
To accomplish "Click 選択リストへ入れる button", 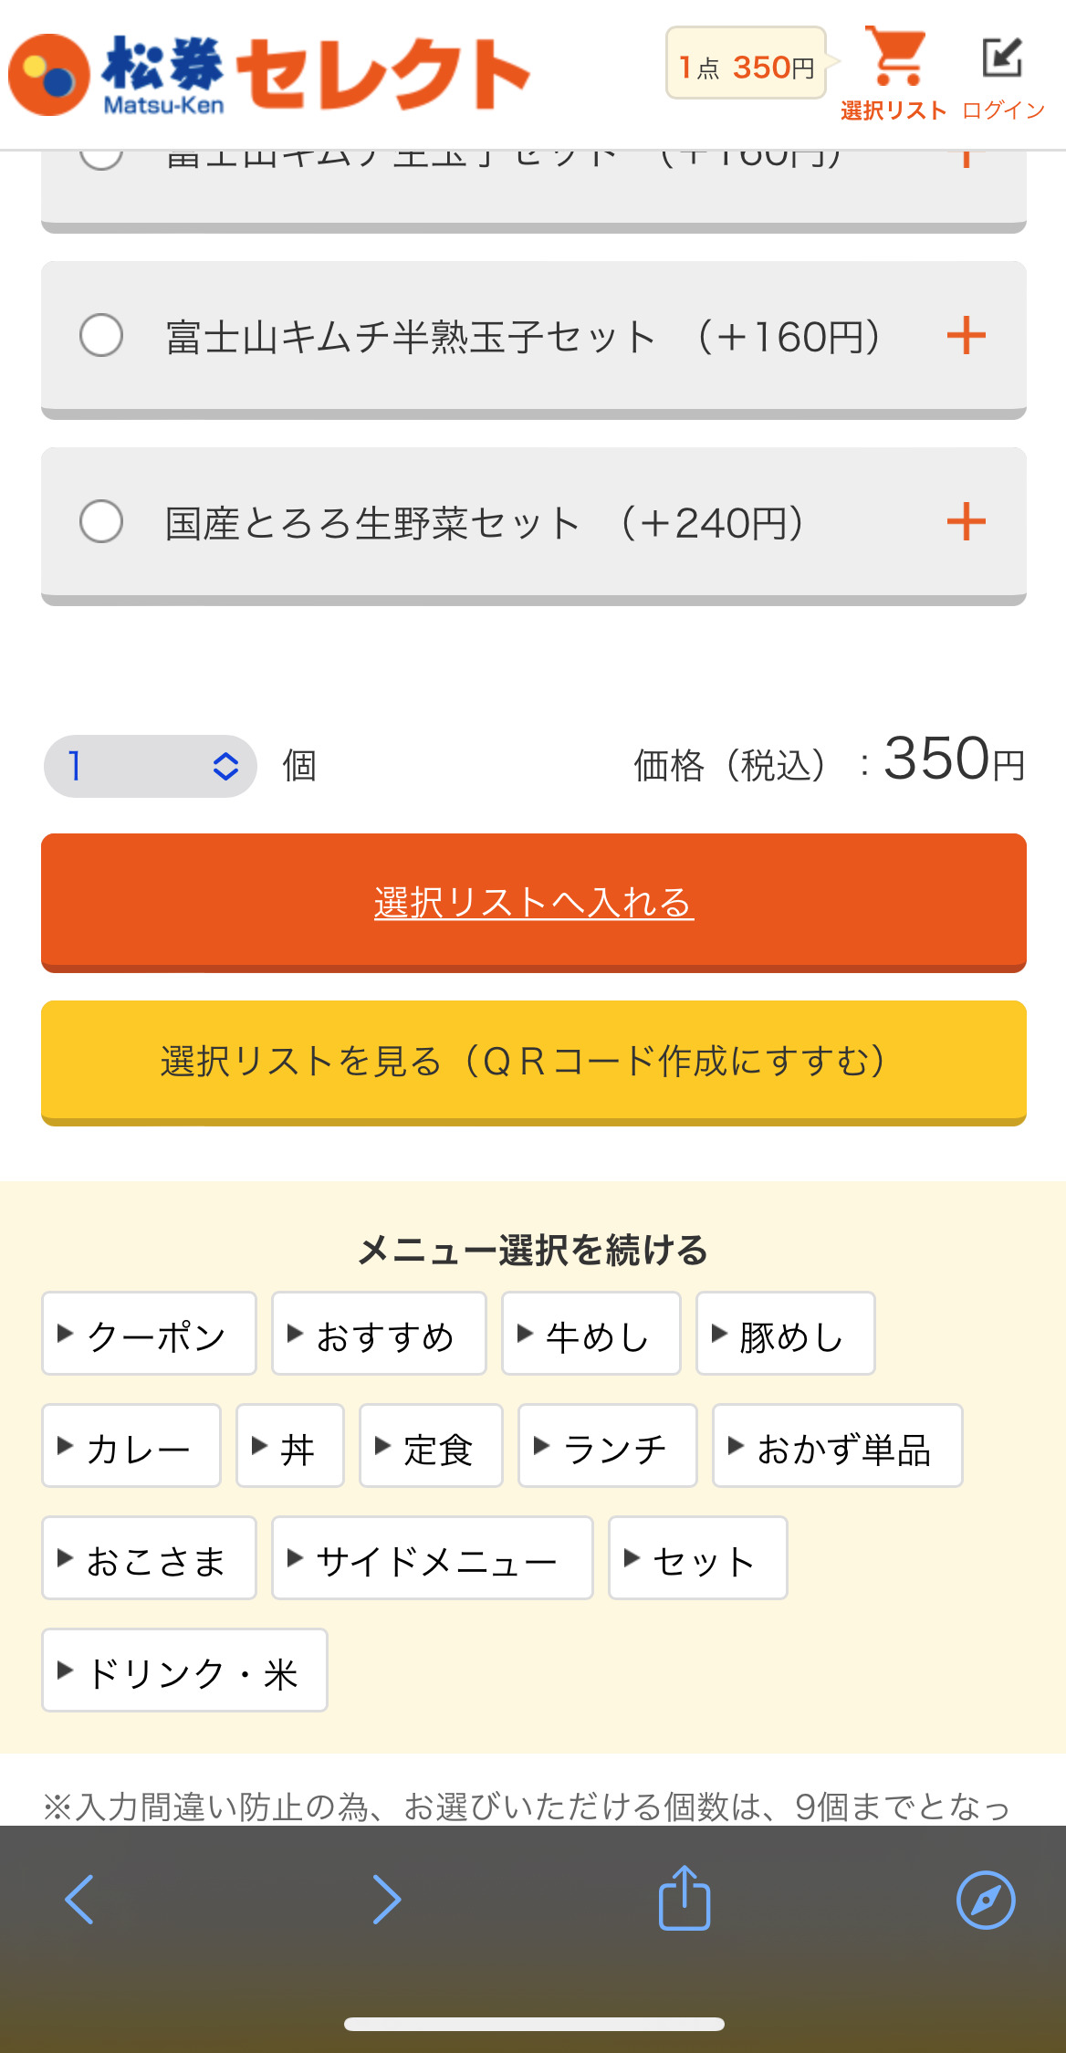I will coord(534,902).
